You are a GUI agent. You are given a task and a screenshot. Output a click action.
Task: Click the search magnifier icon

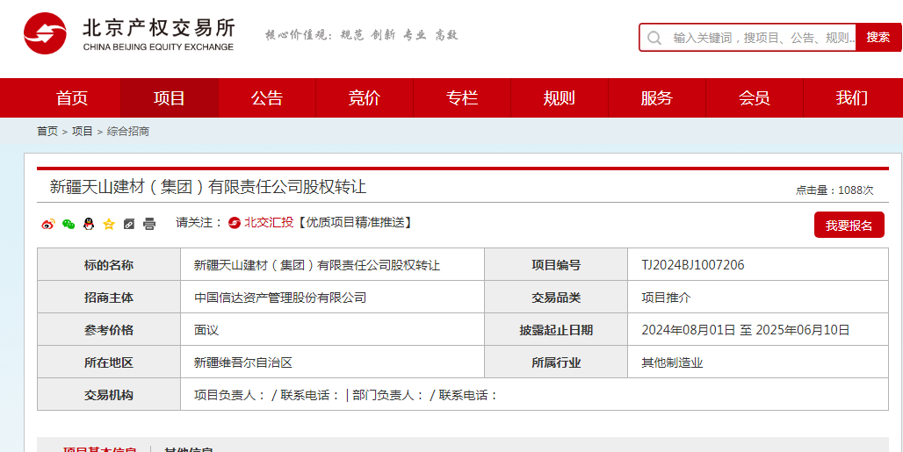[x=654, y=38]
